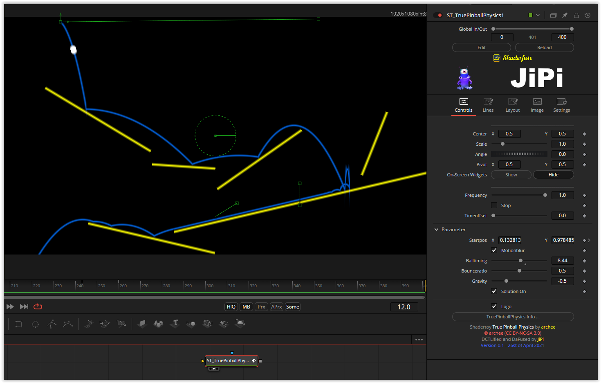The width and height of the screenshot is (601, 383).
Task: Click the Frequency slider handle
Action: (x=545, y=195)
